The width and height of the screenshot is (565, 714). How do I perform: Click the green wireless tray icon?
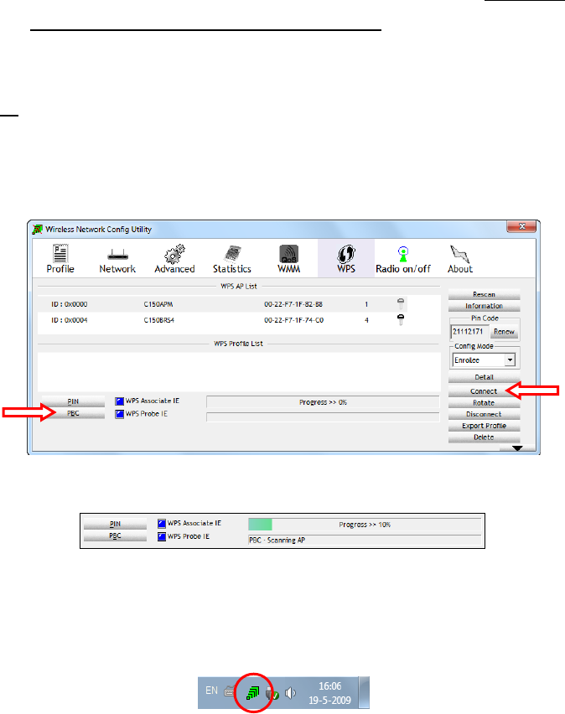pos(253,693)
